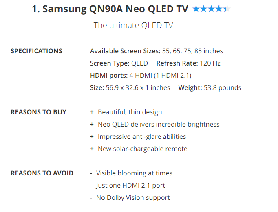
Task: Click the minus icon before 'Just one HDMI 2.1 port'
Action: [91, 186]
